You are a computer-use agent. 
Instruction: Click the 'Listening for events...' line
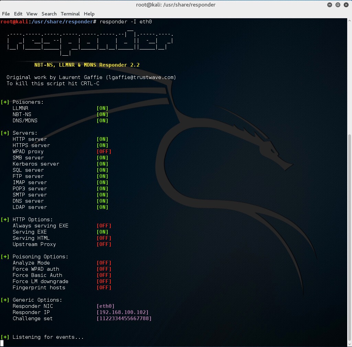(x=48, y=337)
